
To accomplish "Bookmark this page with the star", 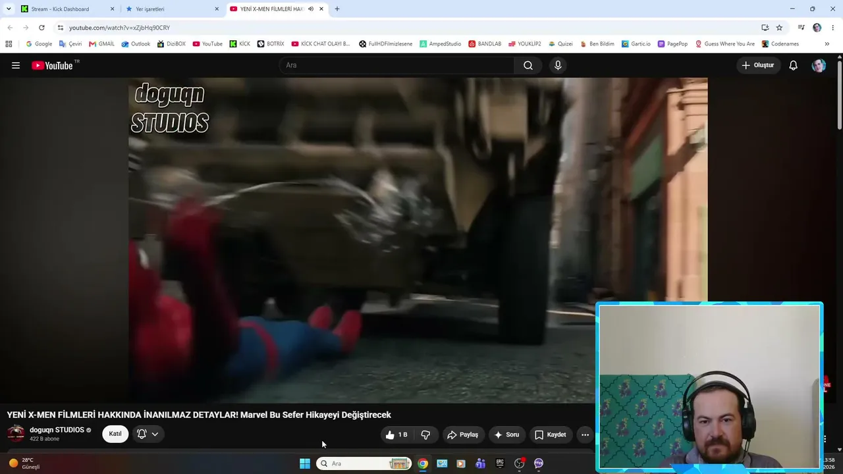I will 779,28.
